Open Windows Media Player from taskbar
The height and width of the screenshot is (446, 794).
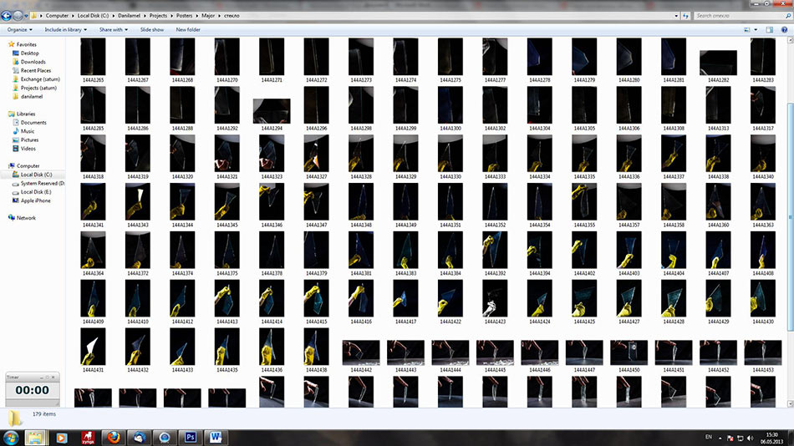point(61,437)
